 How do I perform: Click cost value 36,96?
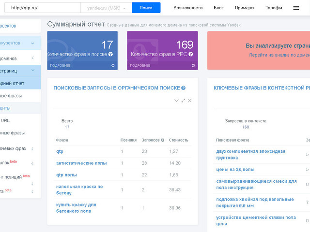175,208
